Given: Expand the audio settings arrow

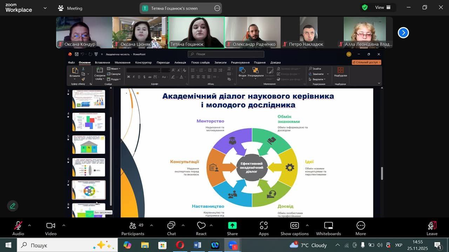Looking at the screenshot, I should pos(29,225).
